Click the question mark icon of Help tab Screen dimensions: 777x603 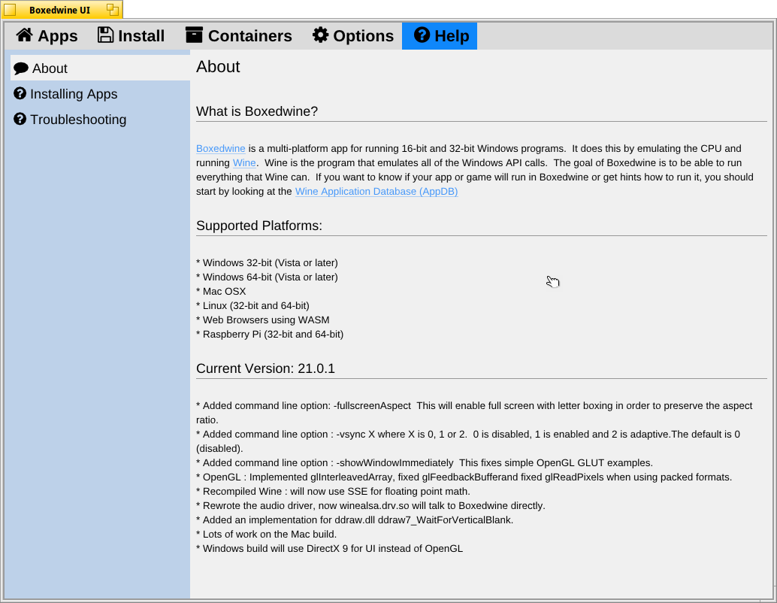[422, 35]
